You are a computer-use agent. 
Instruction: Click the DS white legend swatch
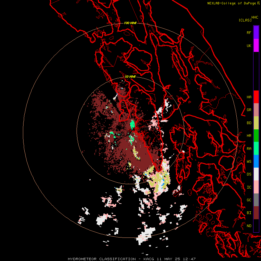256,174
